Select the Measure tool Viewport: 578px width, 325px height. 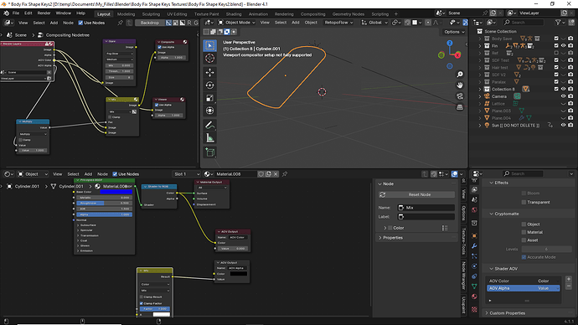[x=209, y=138]
